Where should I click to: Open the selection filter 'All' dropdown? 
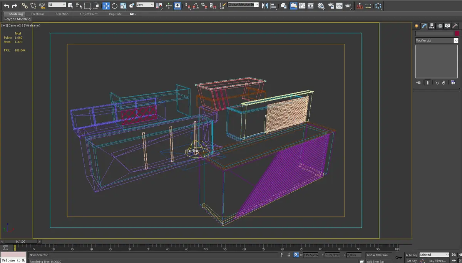57,5
